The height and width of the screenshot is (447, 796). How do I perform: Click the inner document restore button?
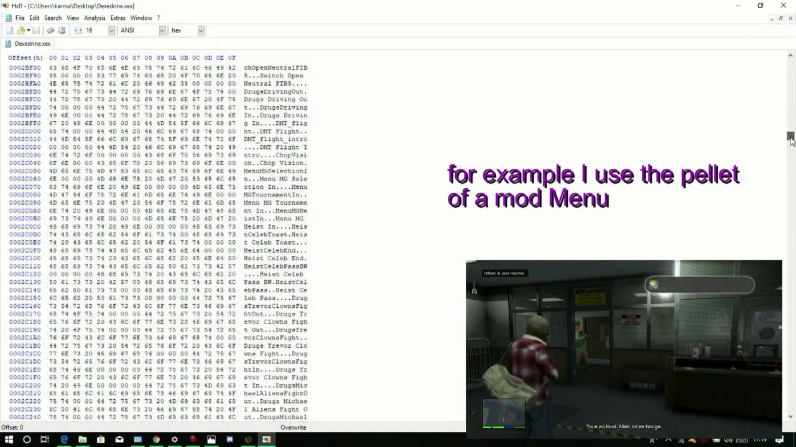pos(781,18)
